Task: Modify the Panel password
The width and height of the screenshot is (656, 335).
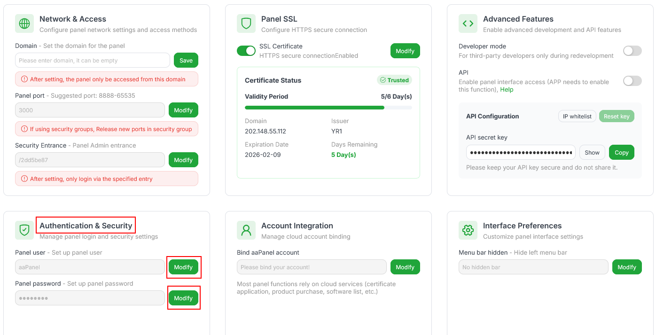Action: pos(183,298)
